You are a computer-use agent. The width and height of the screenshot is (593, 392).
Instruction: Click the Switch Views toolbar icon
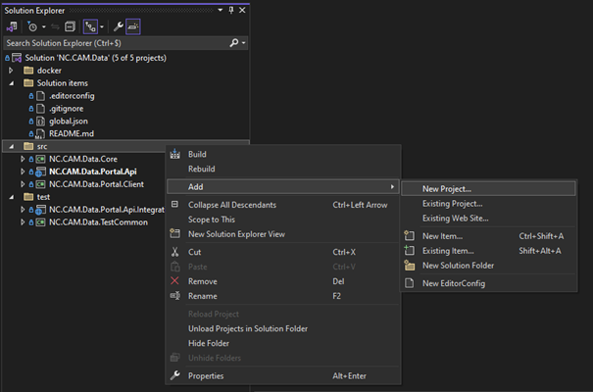coord(12,26)
